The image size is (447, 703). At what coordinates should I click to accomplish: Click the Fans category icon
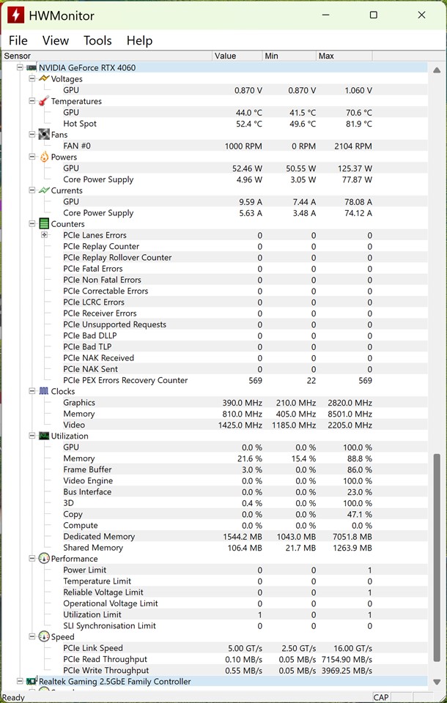[44, 135]
